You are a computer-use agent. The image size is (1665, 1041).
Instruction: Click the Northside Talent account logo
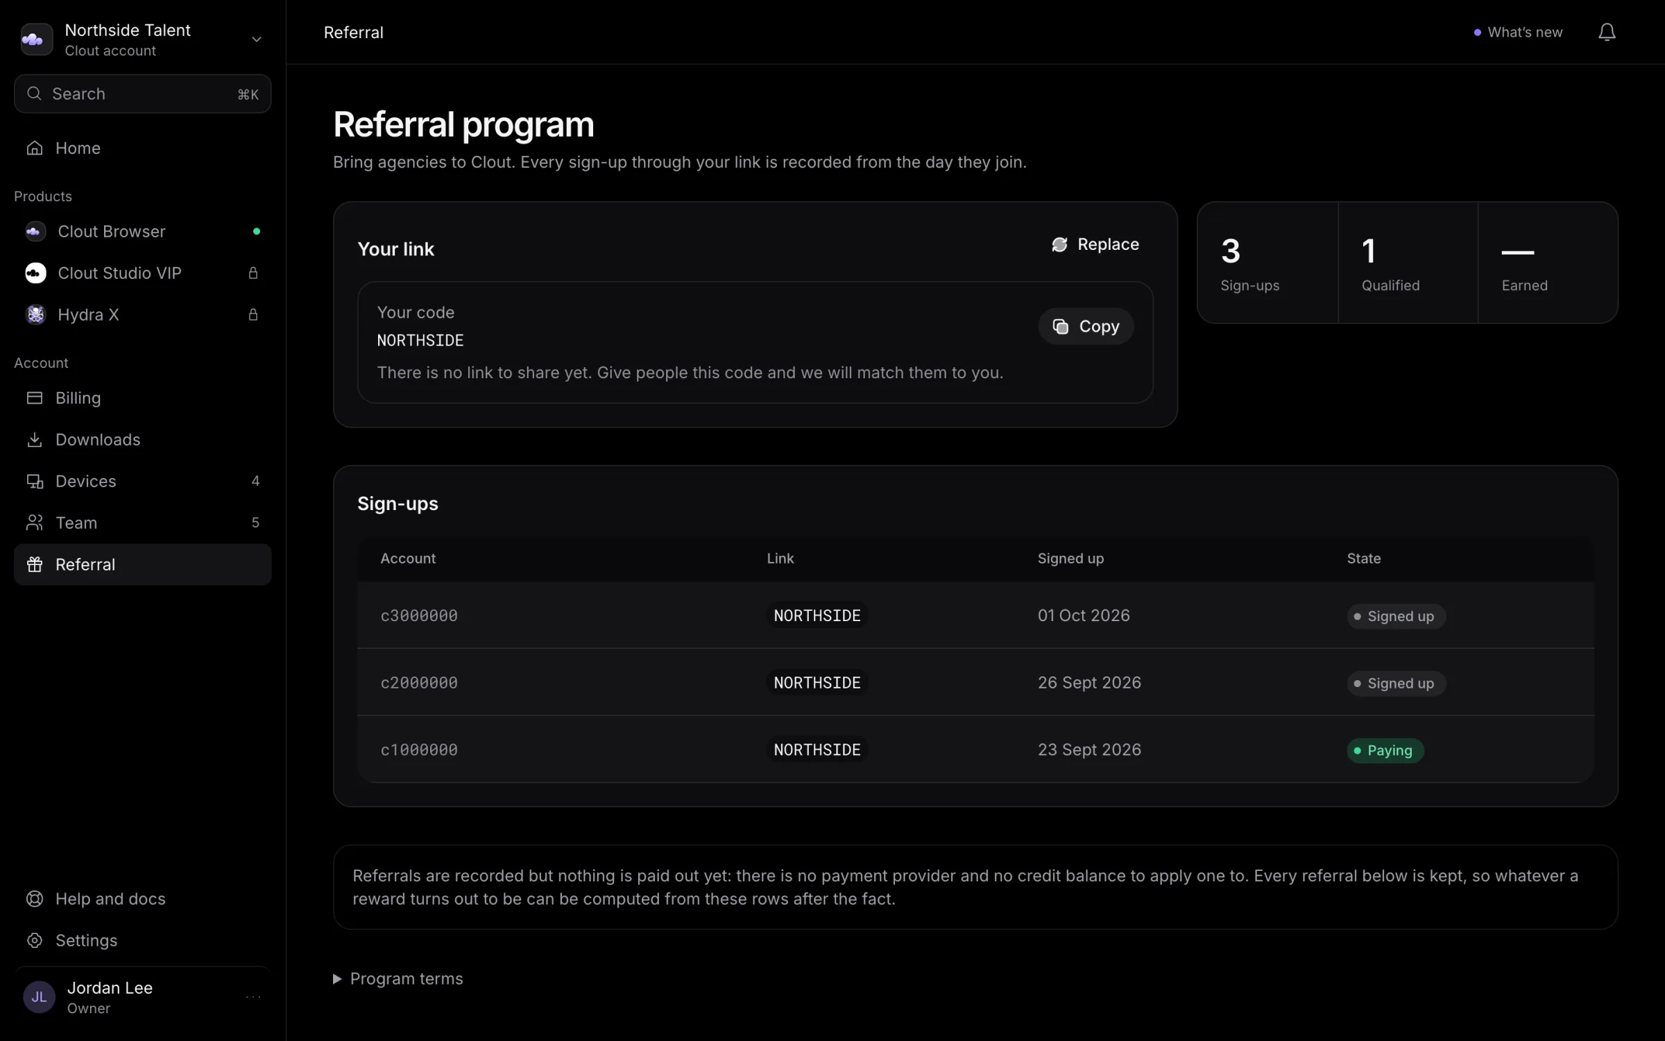click(37, 40)
